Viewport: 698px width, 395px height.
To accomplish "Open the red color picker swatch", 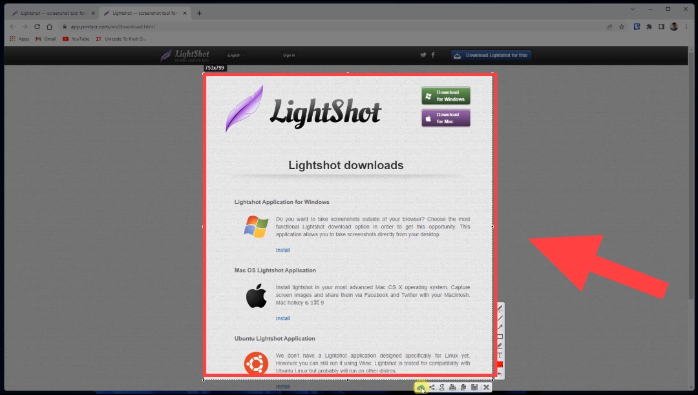I will click(x=500, y=364).
